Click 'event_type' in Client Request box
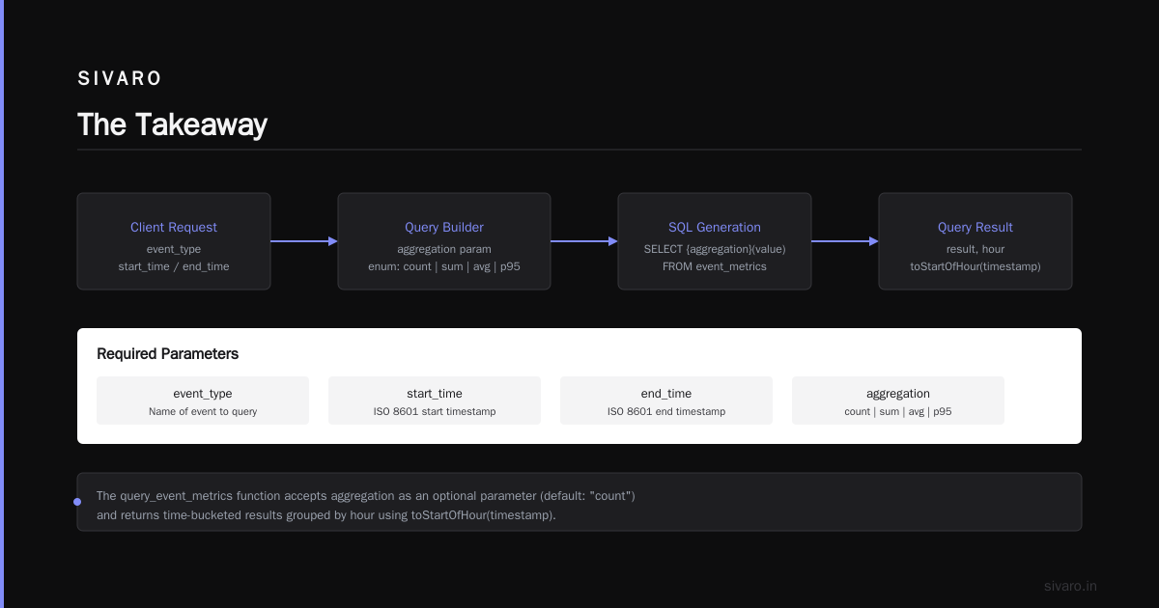 [174, 249]
